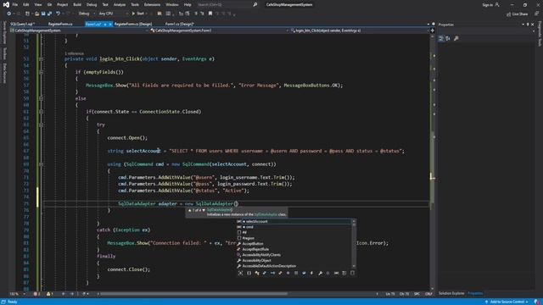Viewport: 543px width, 305px height.
Task: Open the Debug configuration dropdown
Action: [87, 14]
